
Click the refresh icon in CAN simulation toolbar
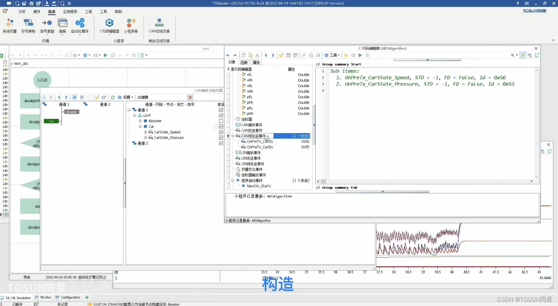tap(113, 98)
